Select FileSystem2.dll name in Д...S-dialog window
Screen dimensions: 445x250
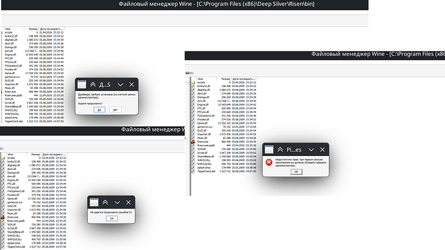13,66
